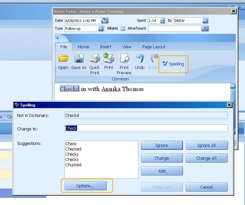Click the misspelled word Checkd in note
245x205 pixels.
coord(70,89)
